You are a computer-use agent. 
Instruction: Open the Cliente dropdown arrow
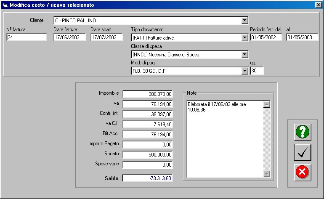[244, 20]
